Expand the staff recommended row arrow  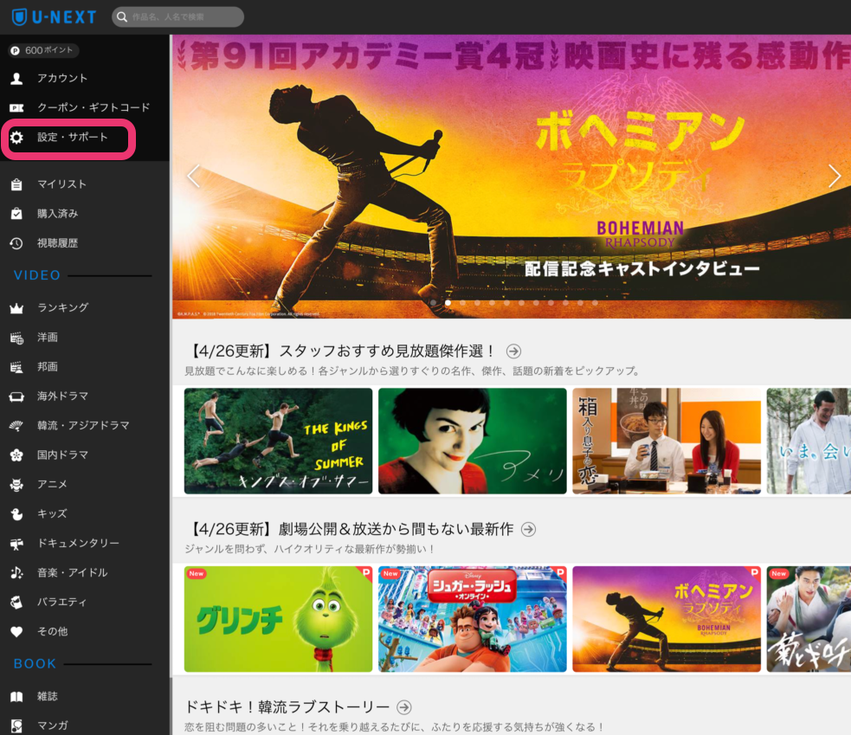pyautogui.click(x=513, y=351)
